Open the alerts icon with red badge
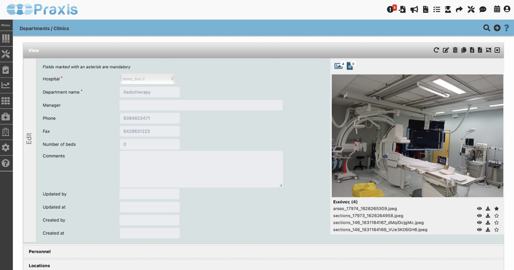Screen dimensions: 514x270 (391, 9)
